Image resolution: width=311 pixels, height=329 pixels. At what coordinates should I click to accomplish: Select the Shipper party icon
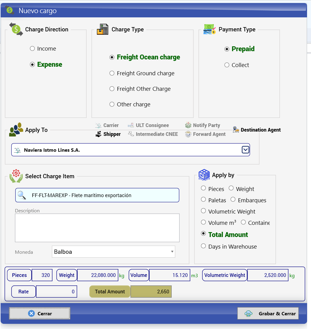point(98,134)
